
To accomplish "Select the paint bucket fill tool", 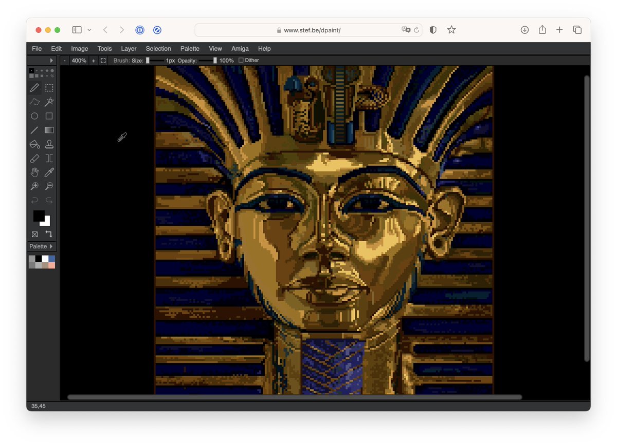I will 34,144.
